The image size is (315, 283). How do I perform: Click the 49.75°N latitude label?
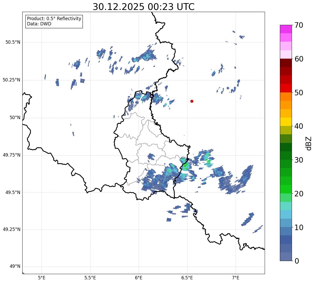11,155
